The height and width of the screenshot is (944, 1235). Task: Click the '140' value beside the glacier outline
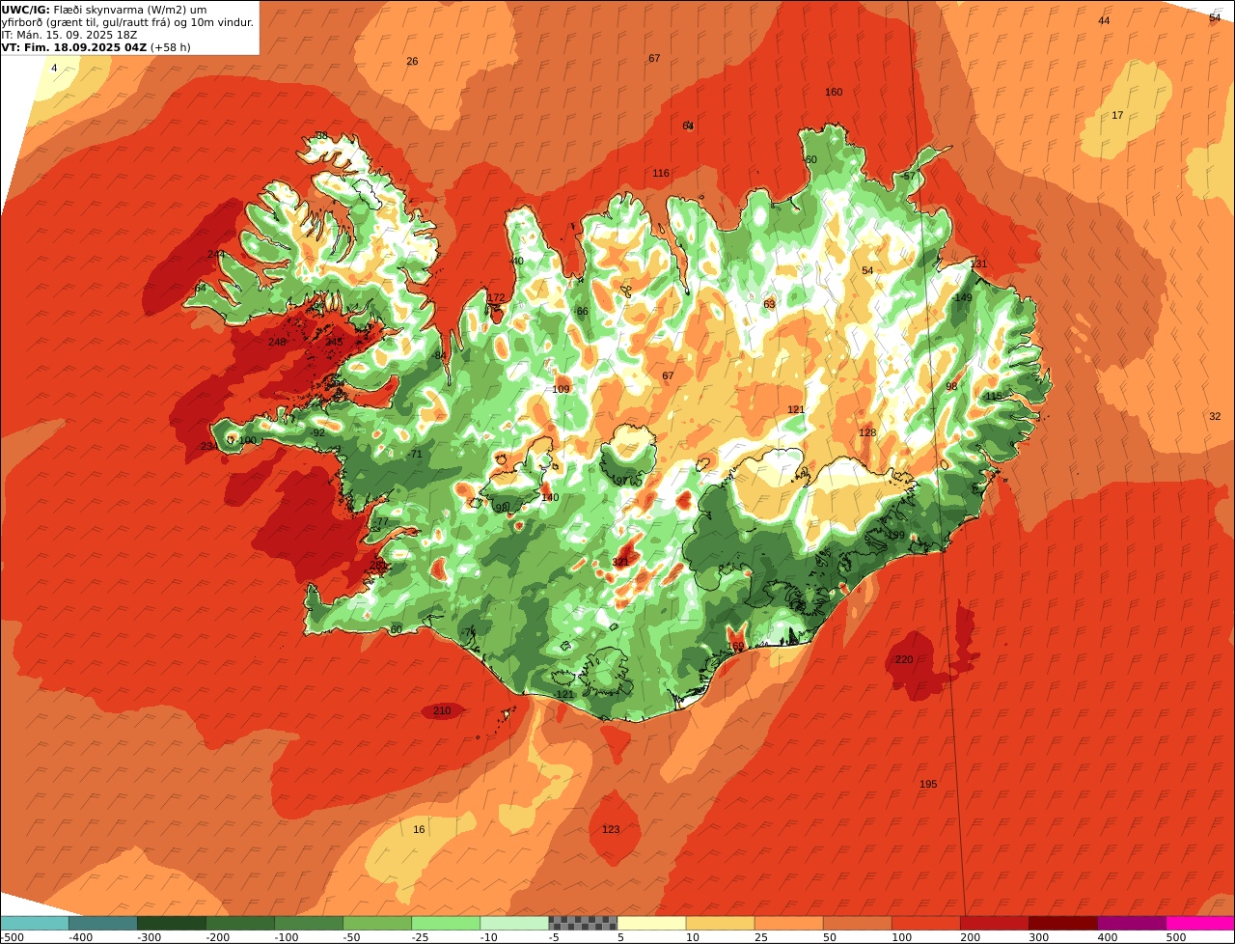(550, 498)
